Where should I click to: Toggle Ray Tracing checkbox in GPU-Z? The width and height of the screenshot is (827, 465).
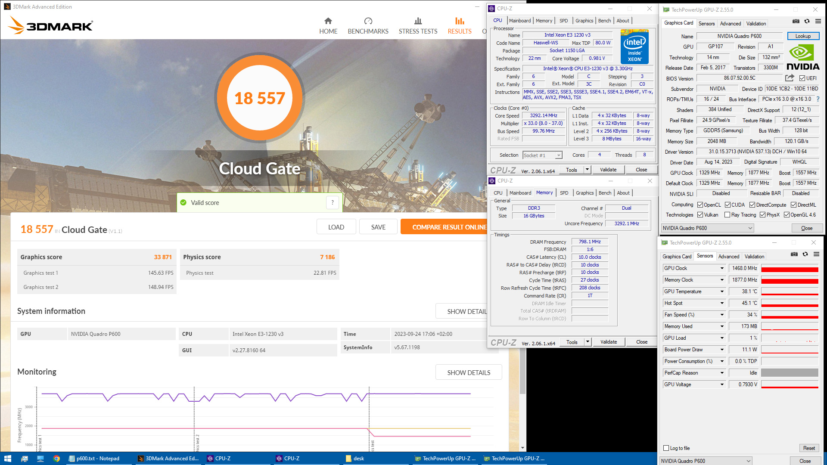pyautogui.click(x=727, y=215)
